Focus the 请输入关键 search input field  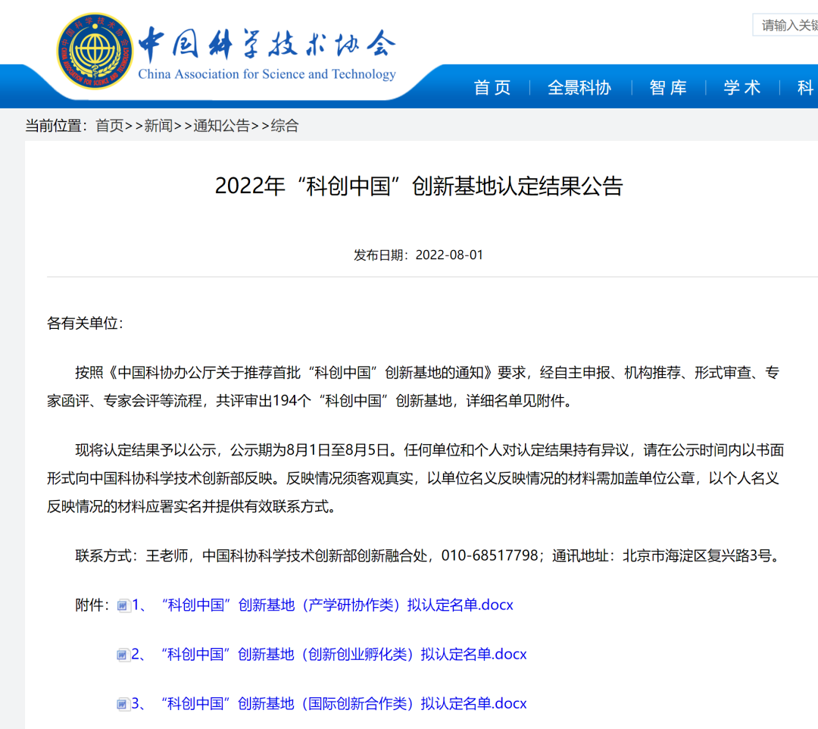785,25
